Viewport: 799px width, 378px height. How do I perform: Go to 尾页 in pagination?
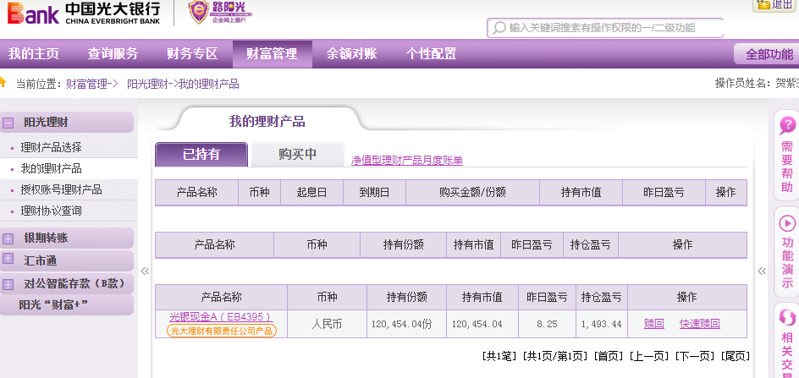[x=735, y=356]
